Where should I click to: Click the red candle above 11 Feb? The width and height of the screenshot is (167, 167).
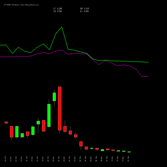(x=12, y=132)
